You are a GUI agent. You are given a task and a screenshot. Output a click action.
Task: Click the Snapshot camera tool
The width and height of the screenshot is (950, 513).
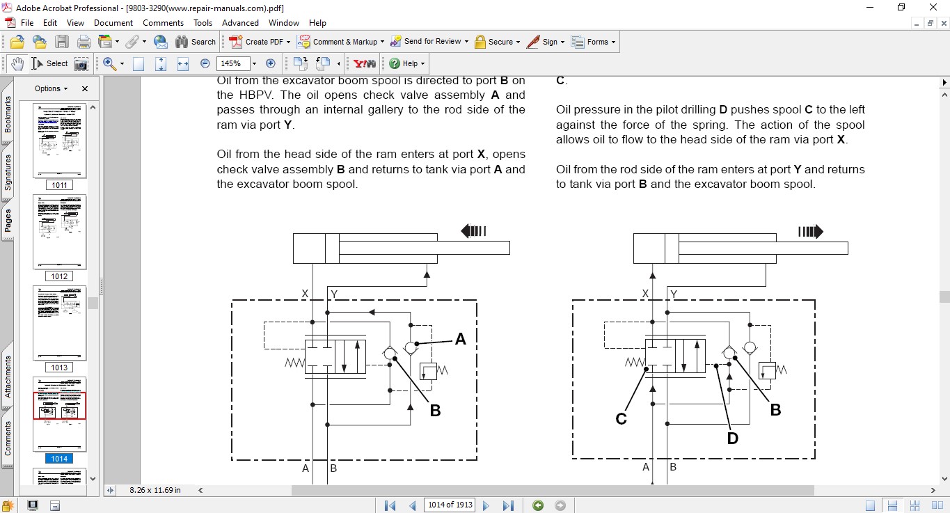click(x=81, y=63)
